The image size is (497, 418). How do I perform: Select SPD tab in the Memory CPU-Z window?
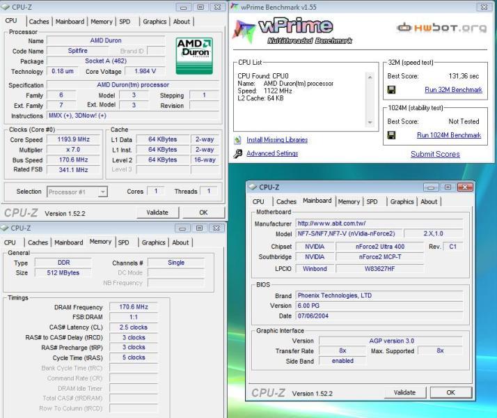[124, 242]
